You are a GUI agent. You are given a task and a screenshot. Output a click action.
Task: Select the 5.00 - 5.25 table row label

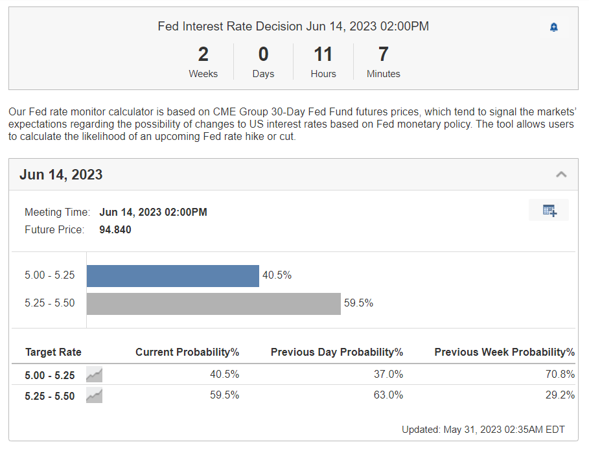pos(50,375)
